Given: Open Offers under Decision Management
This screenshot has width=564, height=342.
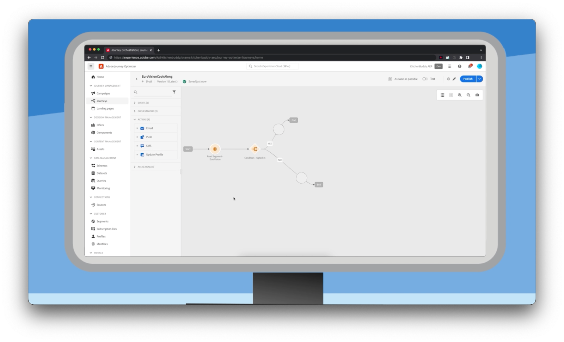Looking at the screenshot, I should click(x=98, y=125).
